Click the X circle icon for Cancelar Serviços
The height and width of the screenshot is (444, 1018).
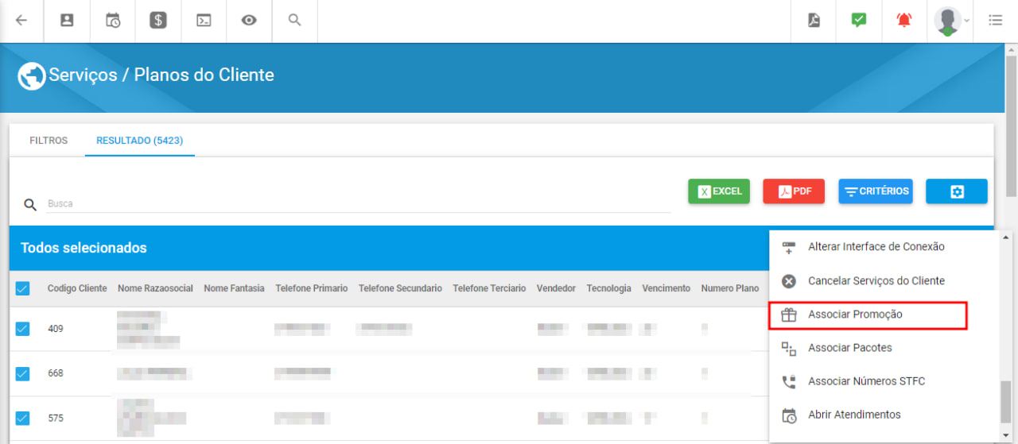[789, 281]
